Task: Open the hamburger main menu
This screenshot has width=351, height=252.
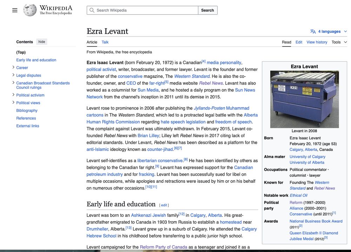Action: [x=15, y=10]
